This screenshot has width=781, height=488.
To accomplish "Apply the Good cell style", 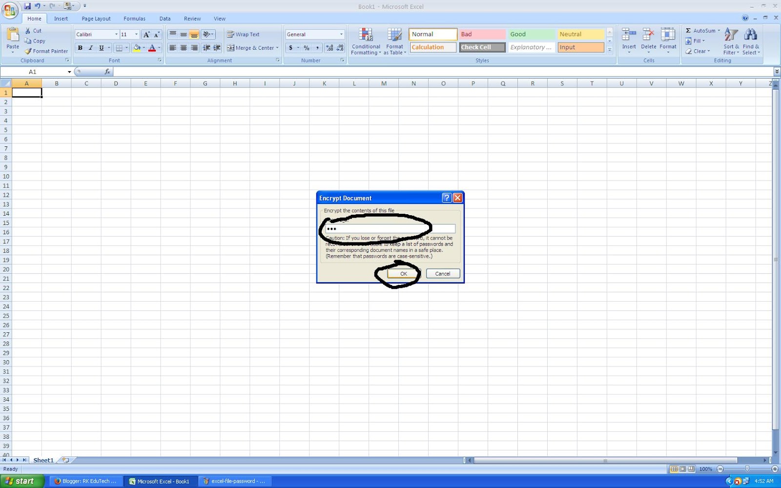I will [531, 34].
